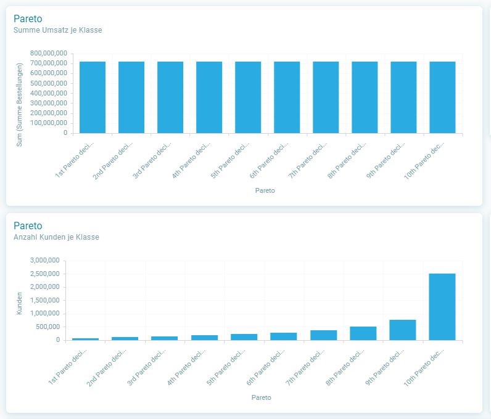Click the 'Sum (Summe Bestellungen)' axis title
Screen dimensions: 491x419
19,105
